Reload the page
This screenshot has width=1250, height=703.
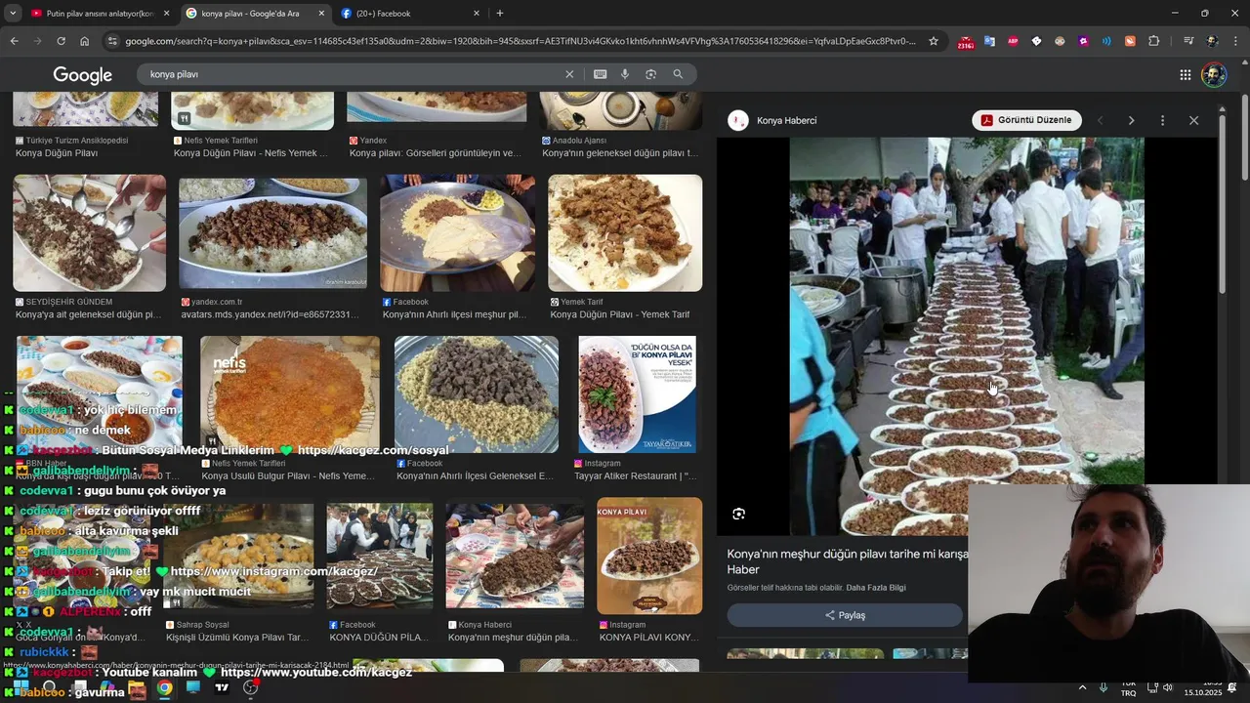[61, 41]
